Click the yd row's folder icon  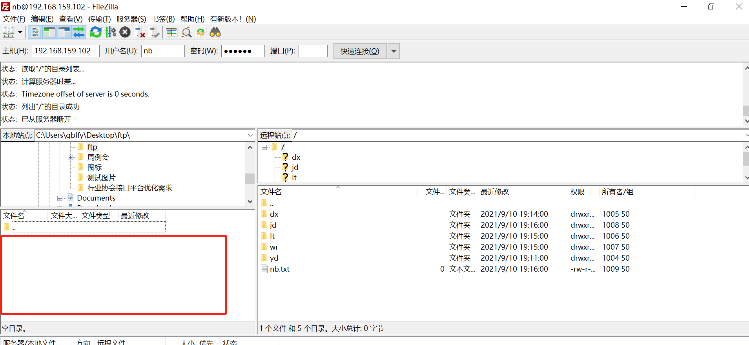click(264, 258)
